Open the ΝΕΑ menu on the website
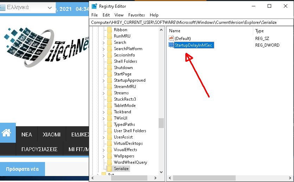This screenshot has height=182, width=294. pyautogui.click(x=27, y=135)
